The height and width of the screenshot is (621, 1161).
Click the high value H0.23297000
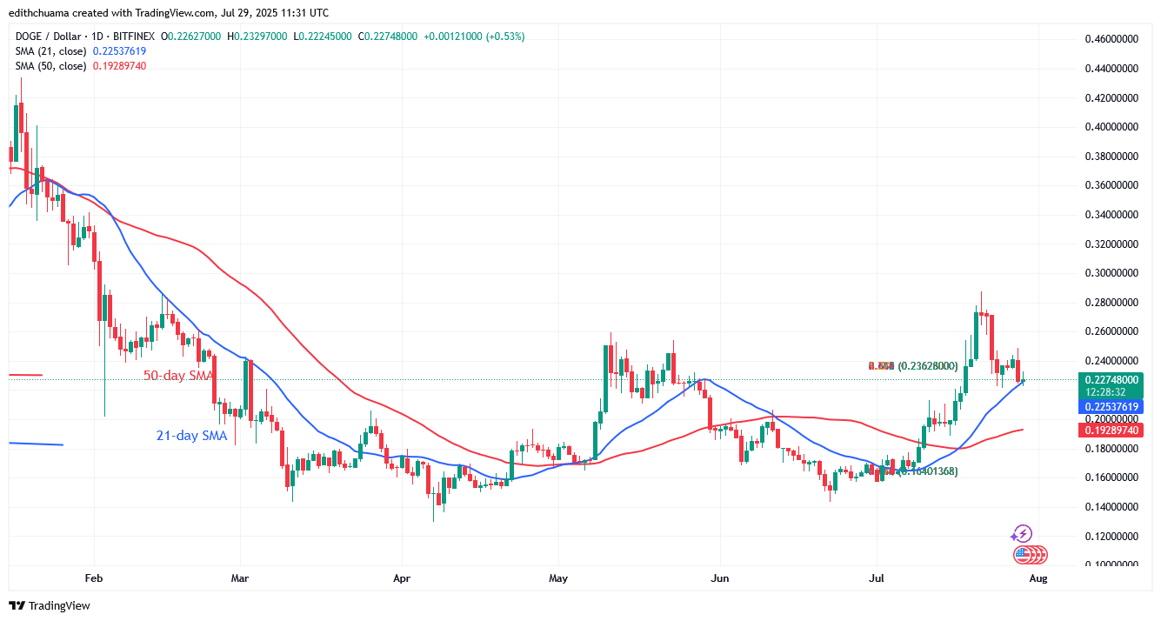point(259,37)
